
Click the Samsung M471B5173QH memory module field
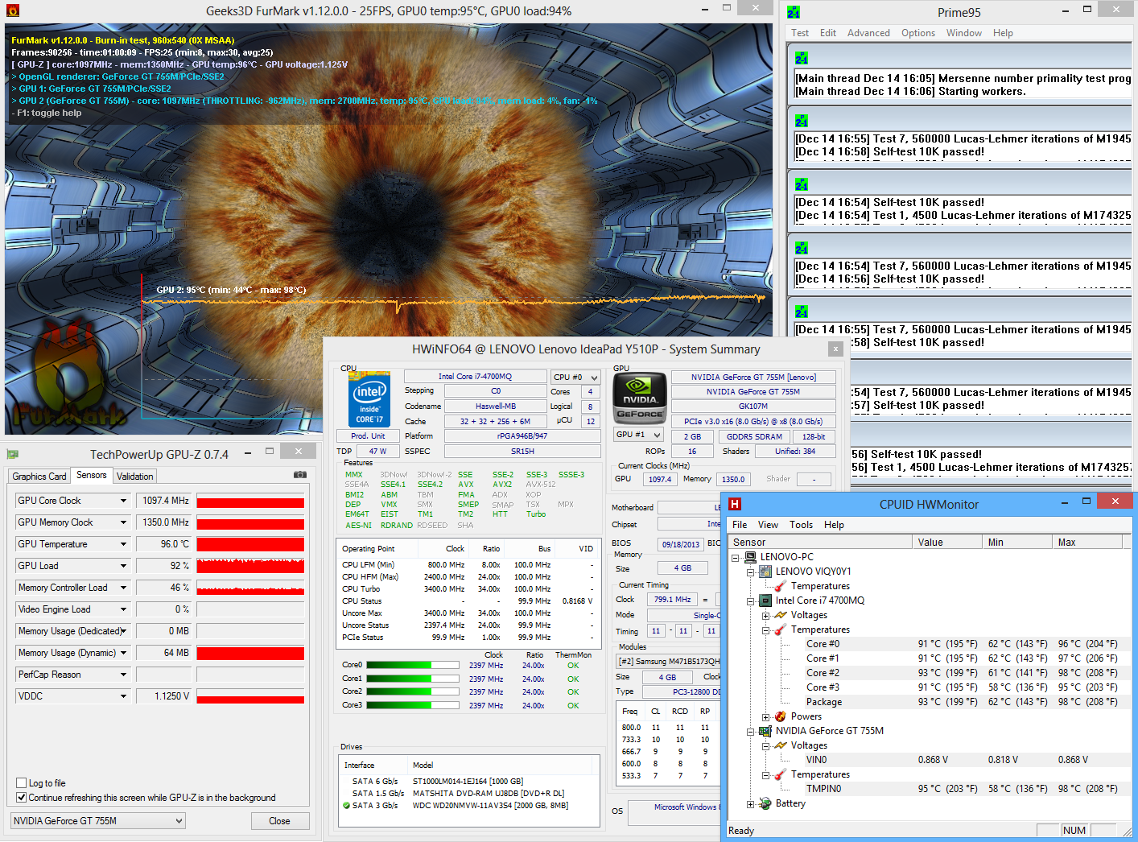(x=669, y=662)
